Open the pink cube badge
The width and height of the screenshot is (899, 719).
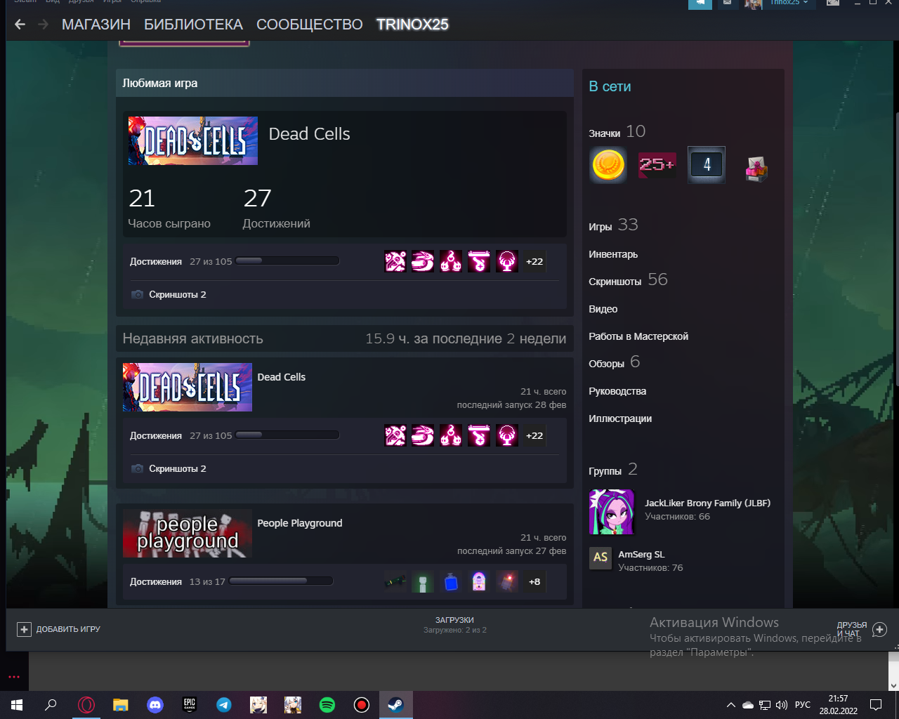click(756, 167)
